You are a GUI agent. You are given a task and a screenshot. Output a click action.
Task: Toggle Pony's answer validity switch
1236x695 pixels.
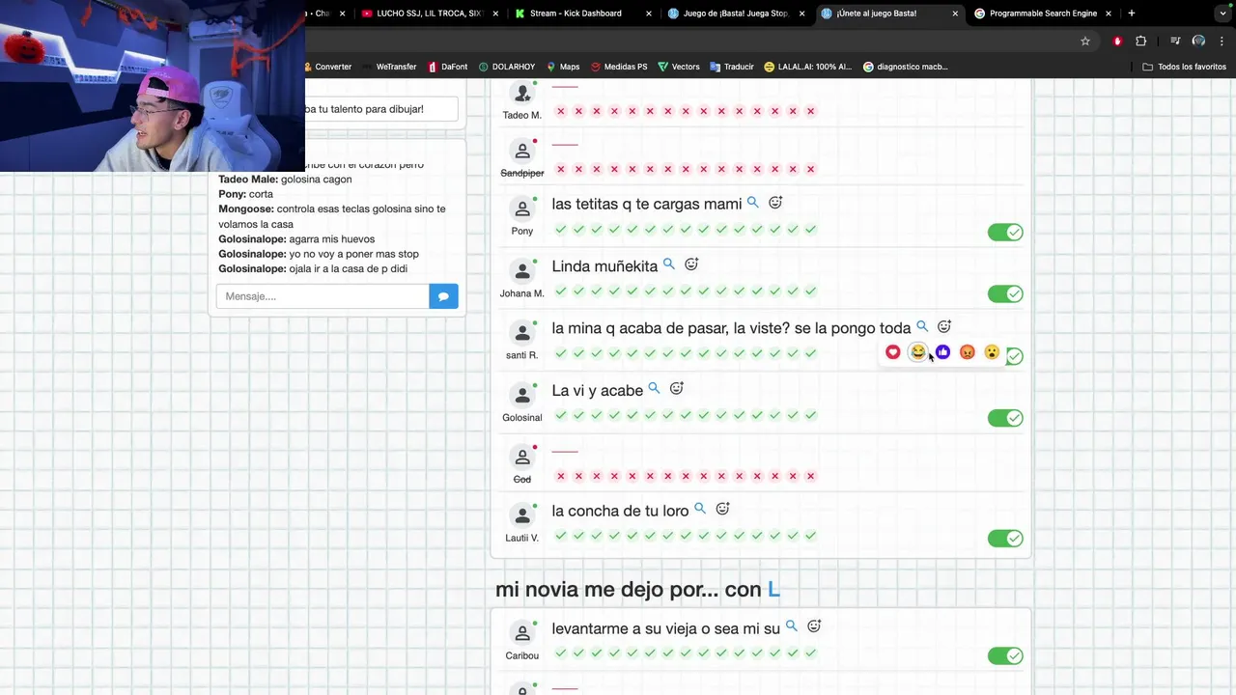[x=1005, y=233]
